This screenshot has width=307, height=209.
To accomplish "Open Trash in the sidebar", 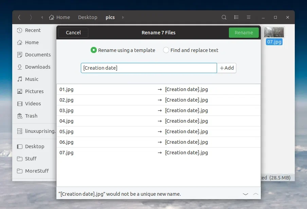I will 31,116.
